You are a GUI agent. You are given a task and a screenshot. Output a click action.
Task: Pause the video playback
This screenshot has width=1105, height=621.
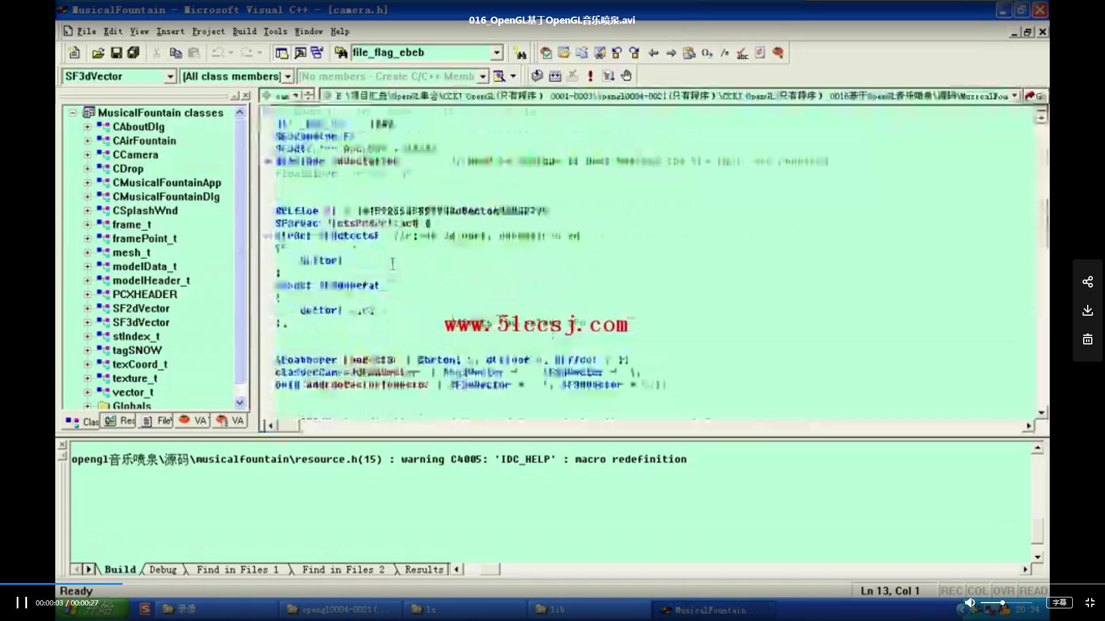pos(21,602)
